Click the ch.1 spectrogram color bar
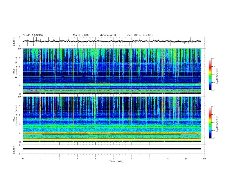This screenshot has width=230, height=178. point(210,74)
